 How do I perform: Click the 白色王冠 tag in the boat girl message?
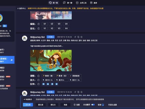point(94,41)
